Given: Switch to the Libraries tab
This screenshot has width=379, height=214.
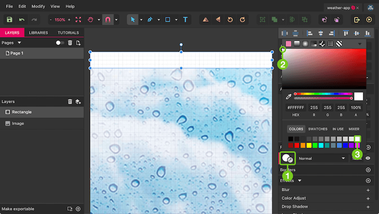Looking at the screenshot, I should [x=38, y=33].
